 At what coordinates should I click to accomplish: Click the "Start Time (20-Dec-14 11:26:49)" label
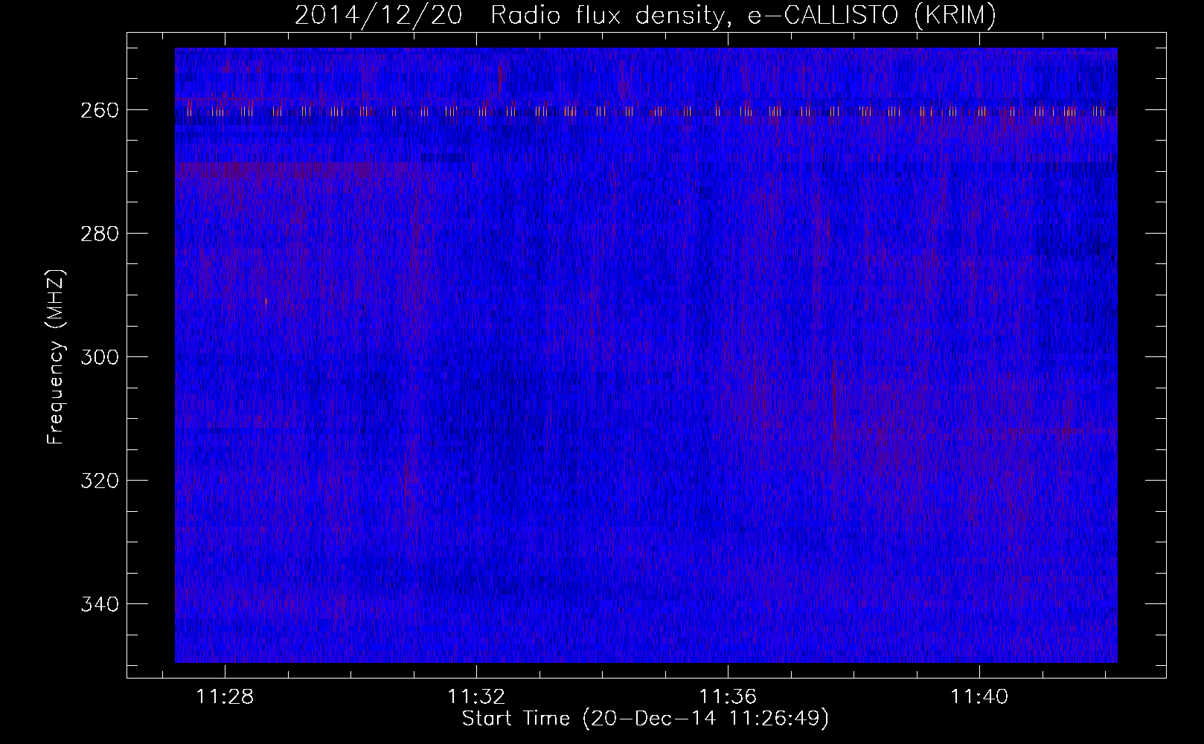click(645, 719)
